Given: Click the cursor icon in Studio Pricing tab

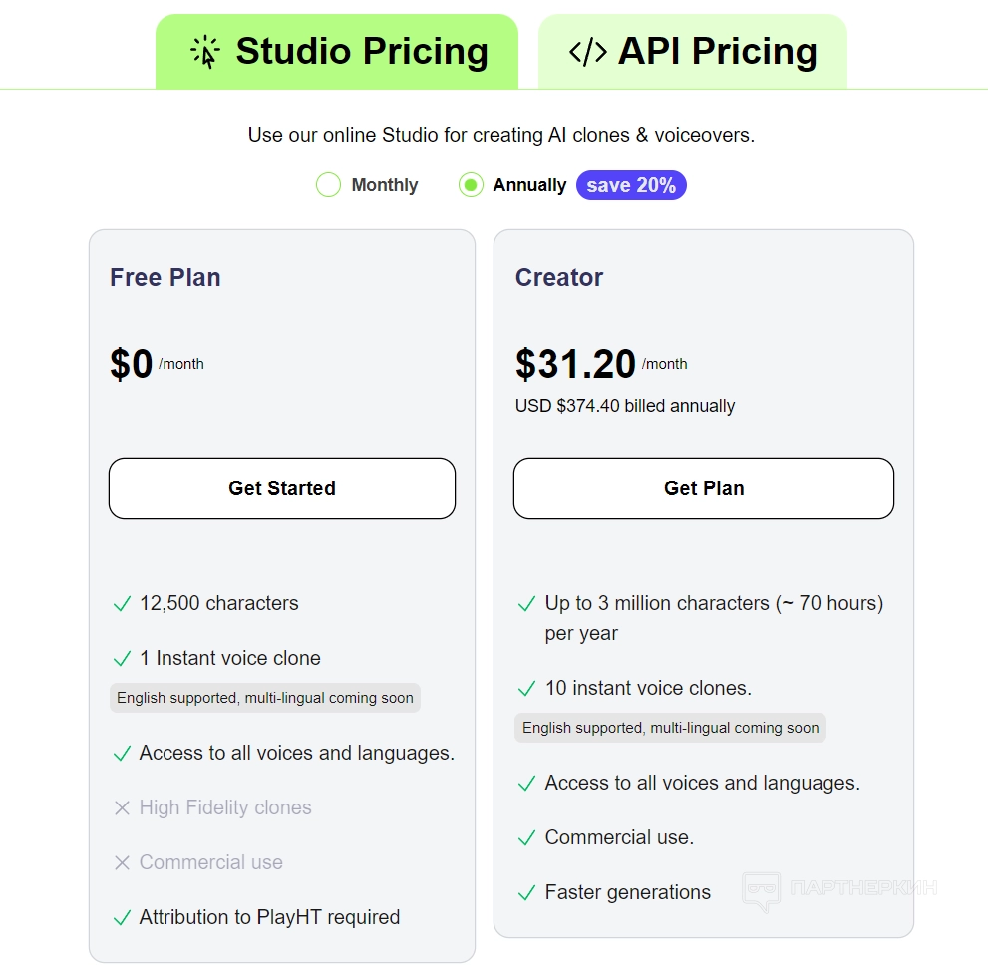Looking at the screenshot, I should (205, 52).
